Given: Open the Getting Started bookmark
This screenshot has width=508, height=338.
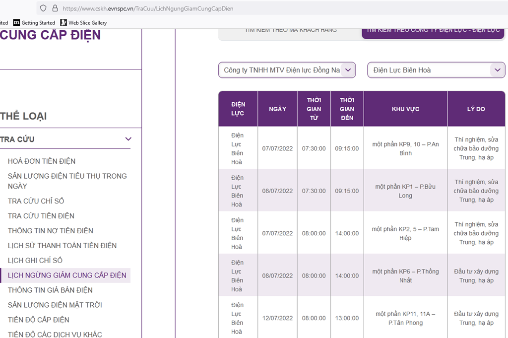Looking at the screenshot, I should coord(34,23).
